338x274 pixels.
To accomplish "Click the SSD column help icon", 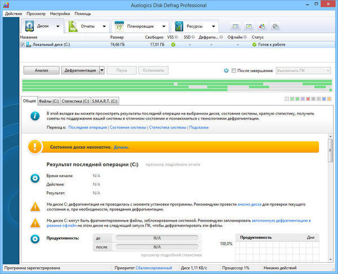I will [x=193, y=37].
